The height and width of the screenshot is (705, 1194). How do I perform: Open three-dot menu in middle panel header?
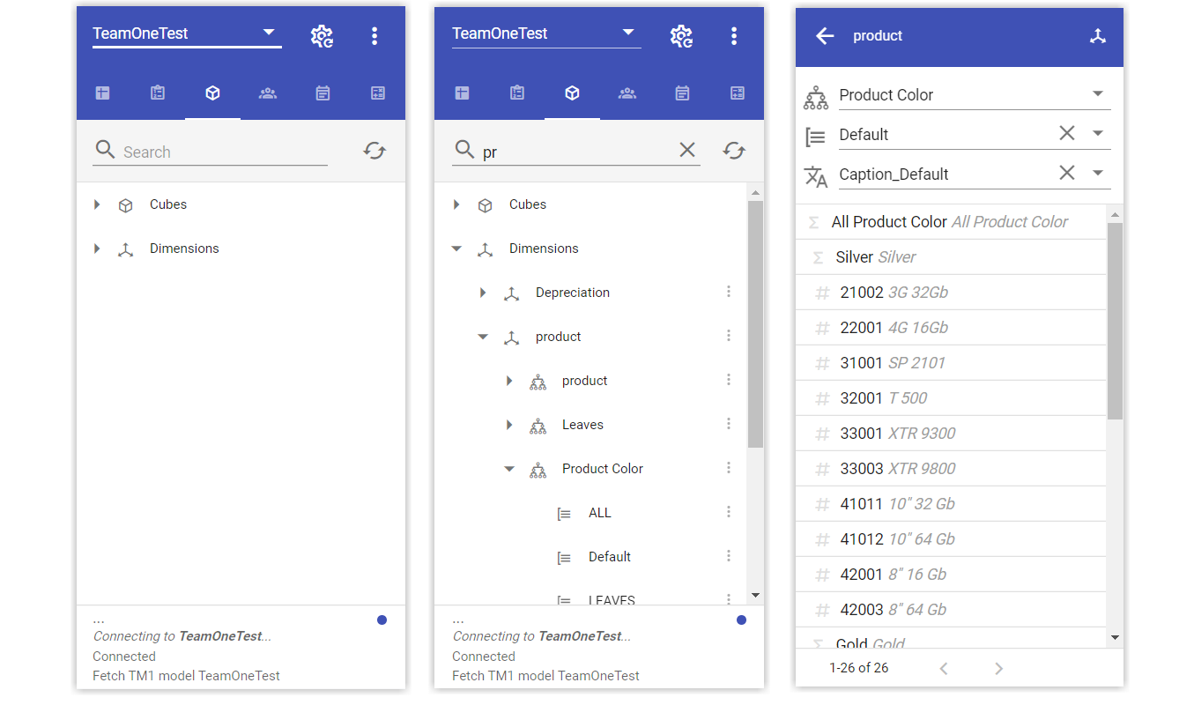point(734,36)
